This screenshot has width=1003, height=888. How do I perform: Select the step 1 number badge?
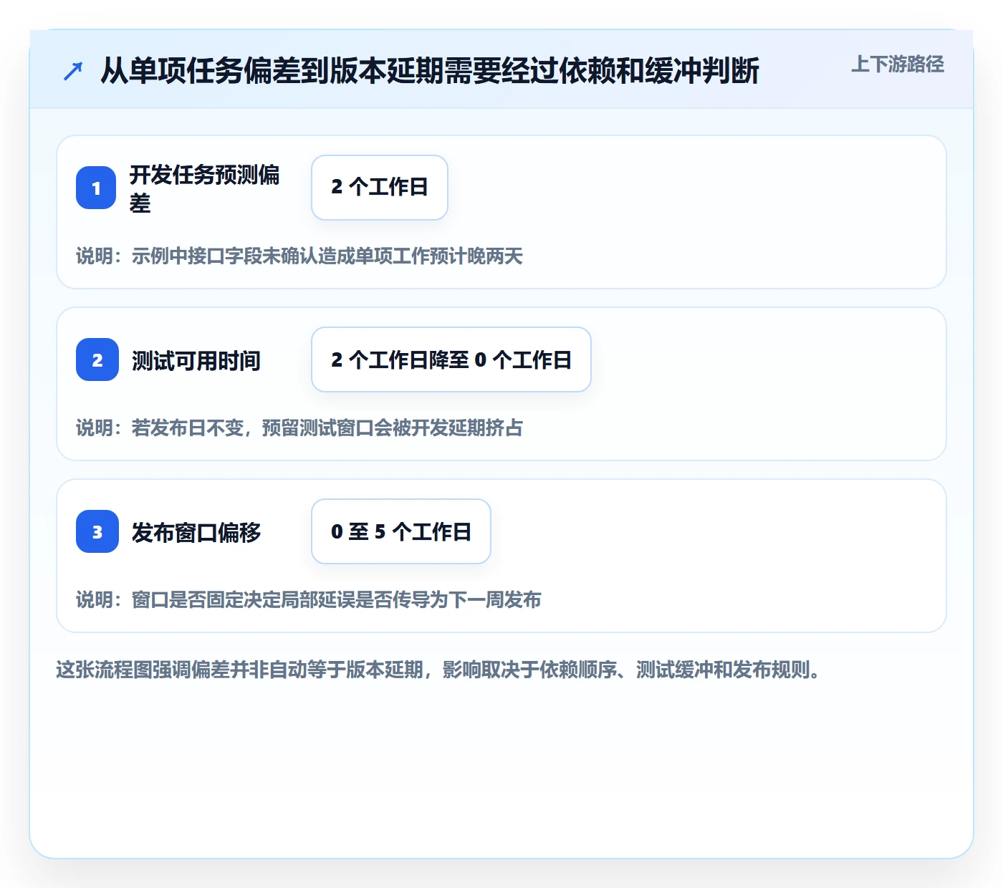pyautogui.click(x=96, y=188)
